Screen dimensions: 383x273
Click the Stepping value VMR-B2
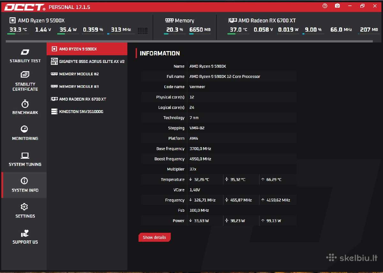tap(197, 128)
